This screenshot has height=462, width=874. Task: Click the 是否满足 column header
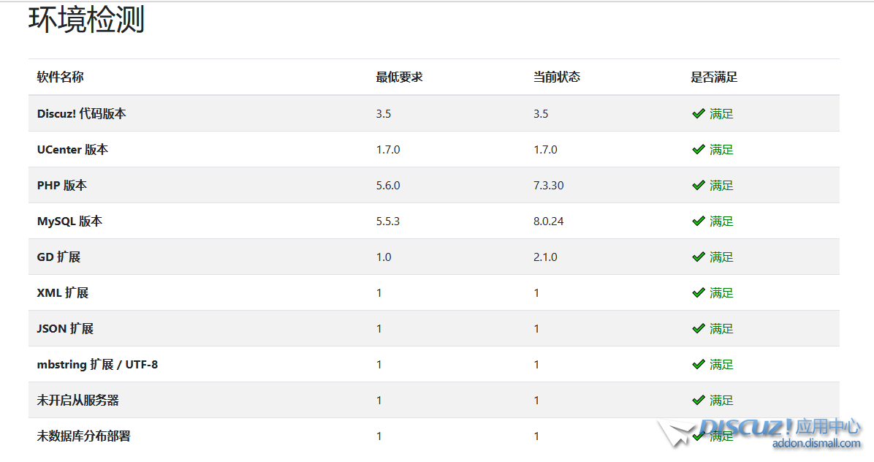[x=714, y=77]
